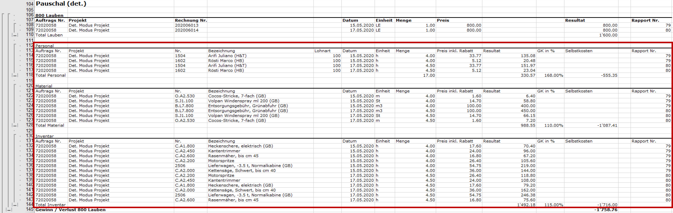
Task: Collapse the outline group at Total Material row
Action: pos(15,125)
